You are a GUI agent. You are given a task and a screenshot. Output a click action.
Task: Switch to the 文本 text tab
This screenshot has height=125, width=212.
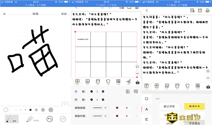click(147, 86)
